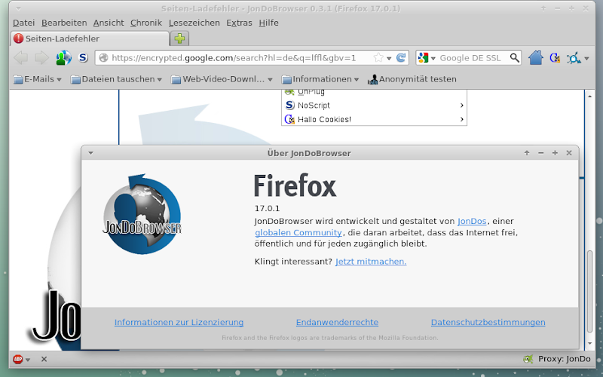Follow the JonDos link
603x377 pixels.
coord(472,221)
